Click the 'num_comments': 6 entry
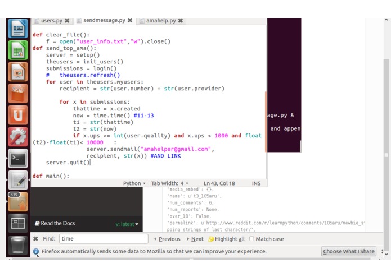Screen dimensions: 391x277 pos(190,203)
